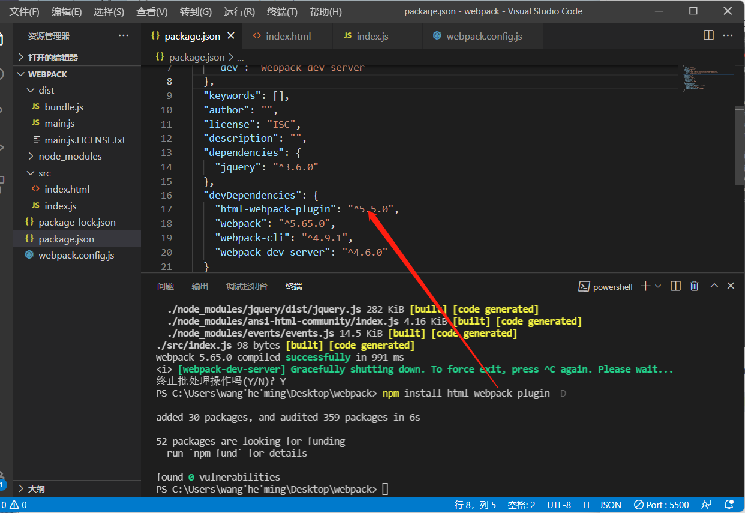The width and height of the screenshot is (745, 513).
Task: Collapse the src folder
Action: 77,173
